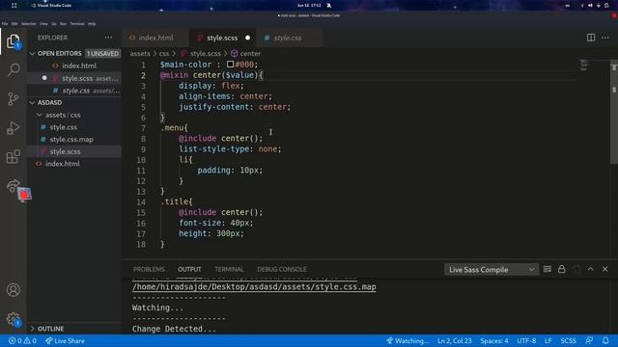The width and height of the screenshot is (618, 347).
Task: Open the Live Share activity bar icon
Action: pyautogui.click(x=13, y=186)
